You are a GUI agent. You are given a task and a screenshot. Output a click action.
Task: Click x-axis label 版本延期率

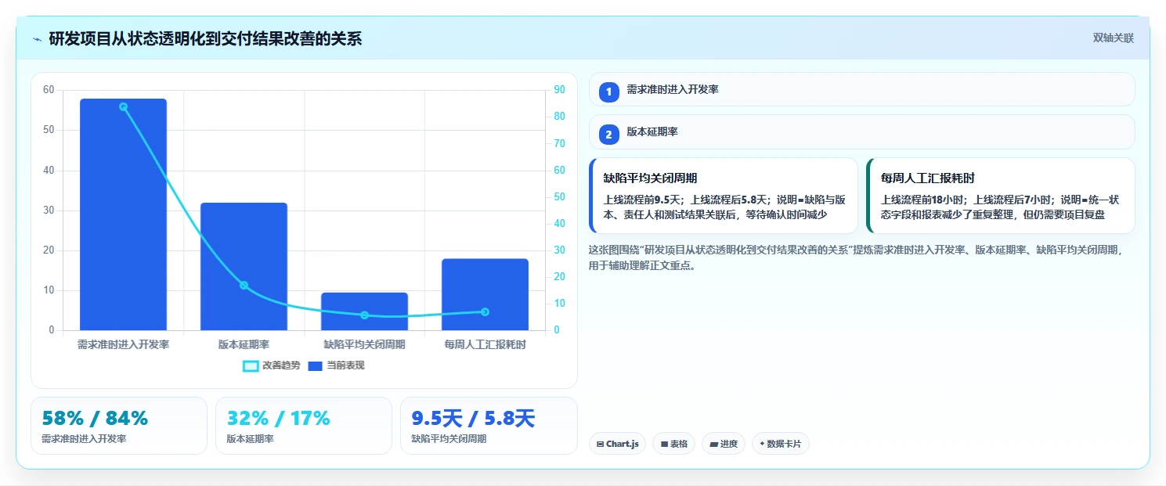(x=244, y=344)
